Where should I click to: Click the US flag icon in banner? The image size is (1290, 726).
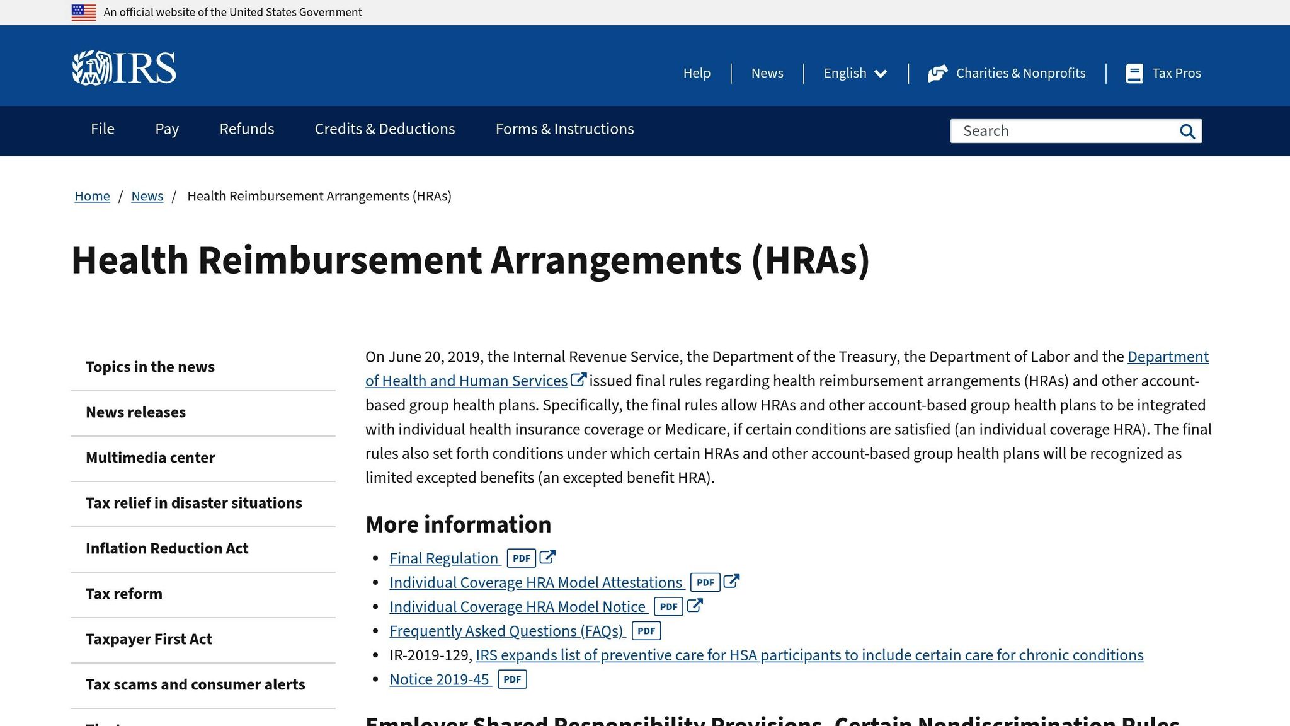84,13
